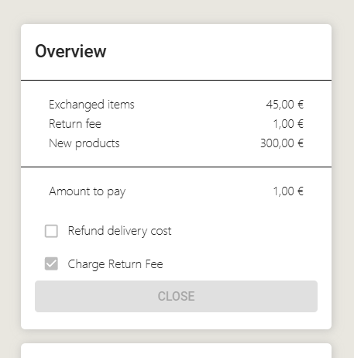Enable the Refund delivery cost checkbox
The image size is (354, 358).
click(x=51, y=231)
